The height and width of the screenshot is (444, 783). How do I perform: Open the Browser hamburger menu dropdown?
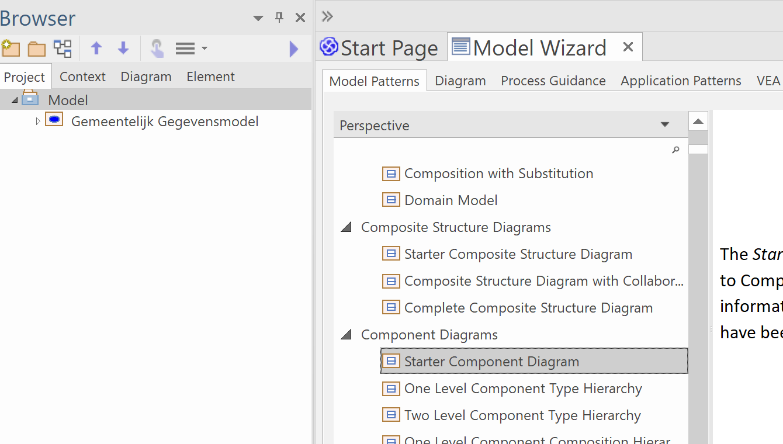[191, 48]
